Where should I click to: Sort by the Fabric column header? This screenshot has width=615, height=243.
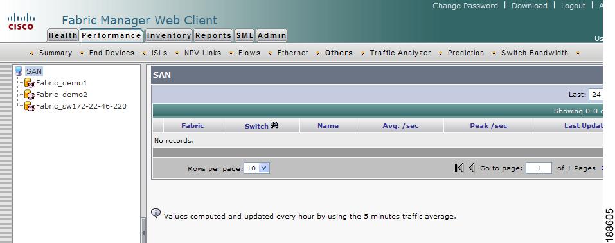[193, 125]
